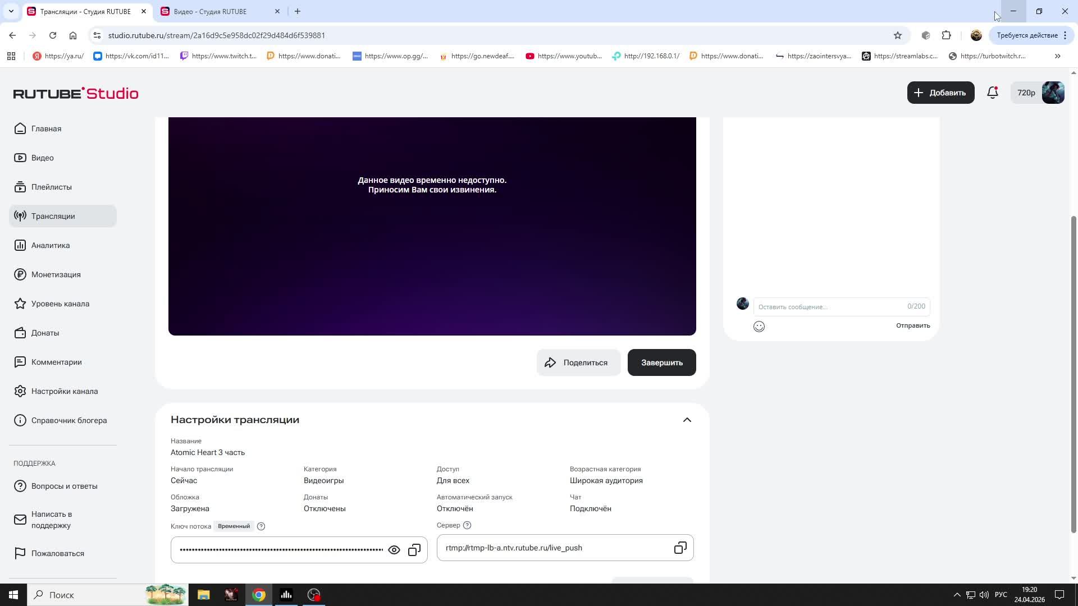1078x606 pixels.
Task: Click the Поделиться button
Action: click(x=578, y=362)
